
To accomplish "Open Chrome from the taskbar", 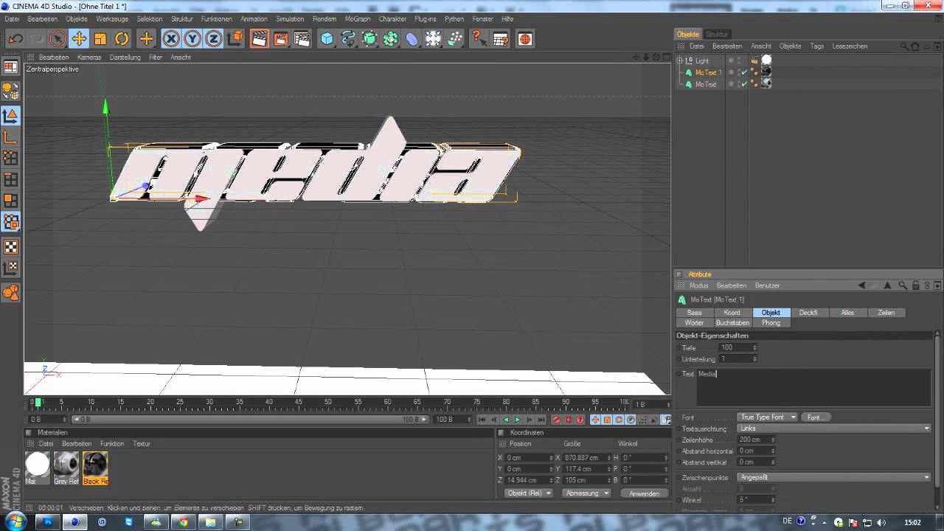I will click(x=183, y=522).
